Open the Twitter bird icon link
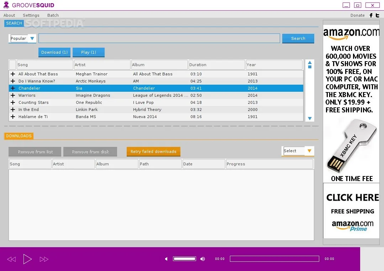This screenshot has width=384, height=271. 378,15
